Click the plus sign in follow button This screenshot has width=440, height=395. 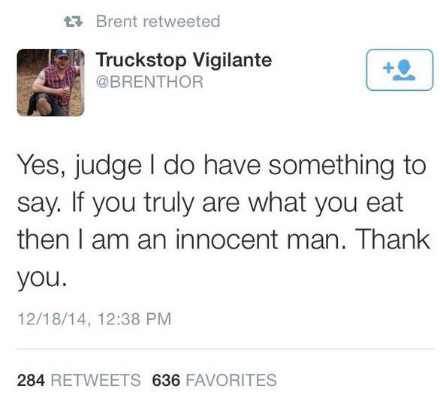tap(387, 68)
